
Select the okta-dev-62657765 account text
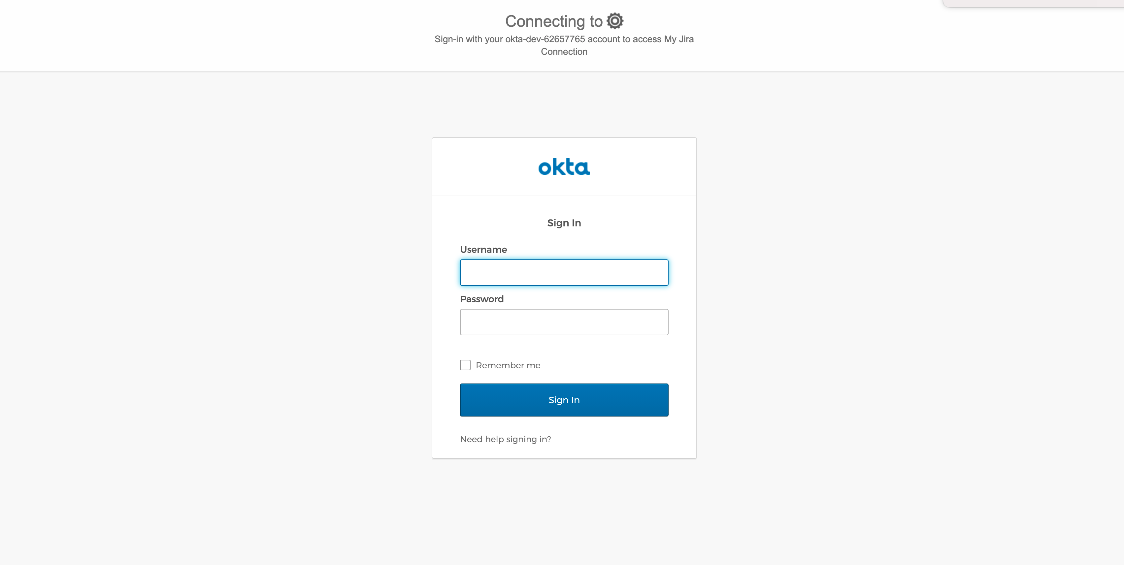click(545, 39)
